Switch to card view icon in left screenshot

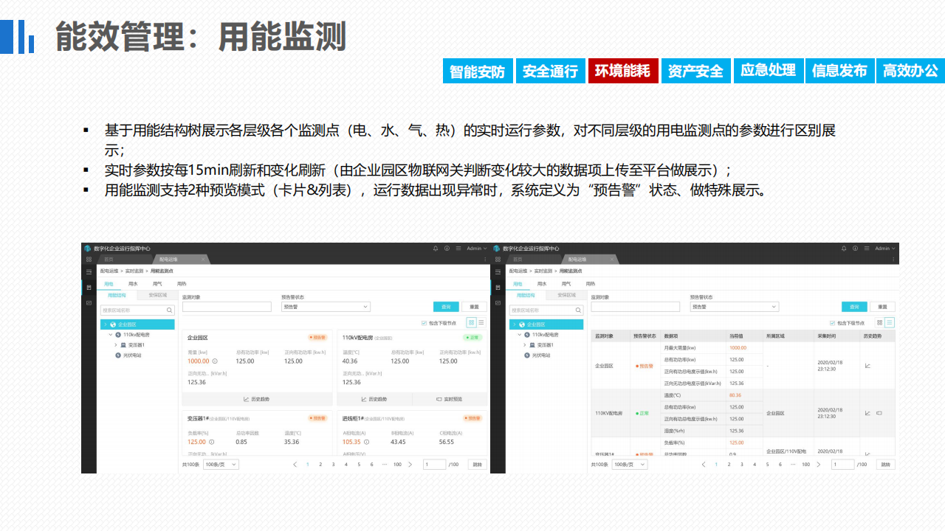[x=471, y=322]
